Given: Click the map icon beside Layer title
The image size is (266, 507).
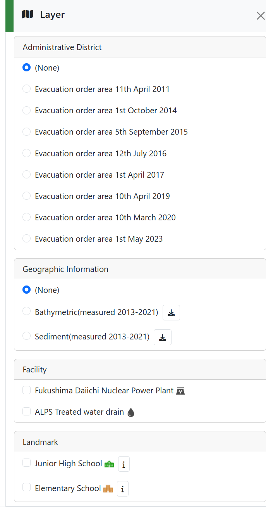Looking at the screenshot, I should pyautogui.click(x=27, y=15).
